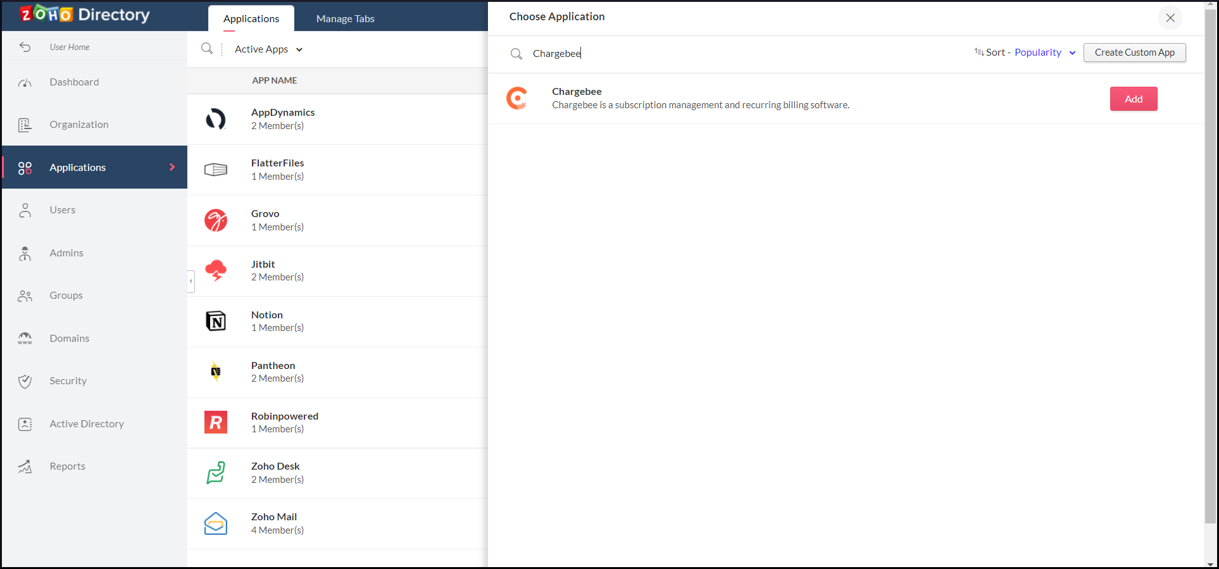This screenshot has height=569, width=1219.
Task: Open Active Directory in the sidebar
Action: coord(95,424)
